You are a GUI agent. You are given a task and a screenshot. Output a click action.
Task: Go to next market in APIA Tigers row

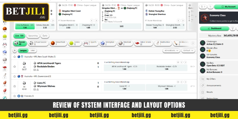pos(185,62)
